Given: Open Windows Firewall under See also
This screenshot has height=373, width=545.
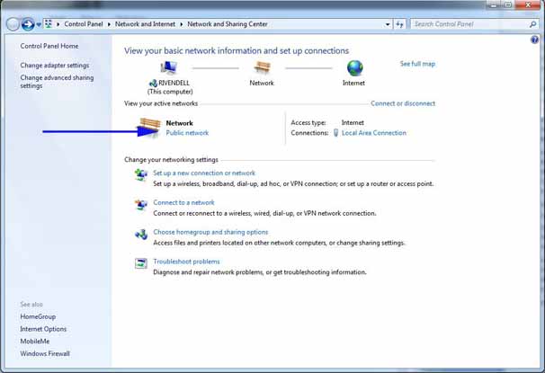Looking at the screenshot, I should (45, 353).
